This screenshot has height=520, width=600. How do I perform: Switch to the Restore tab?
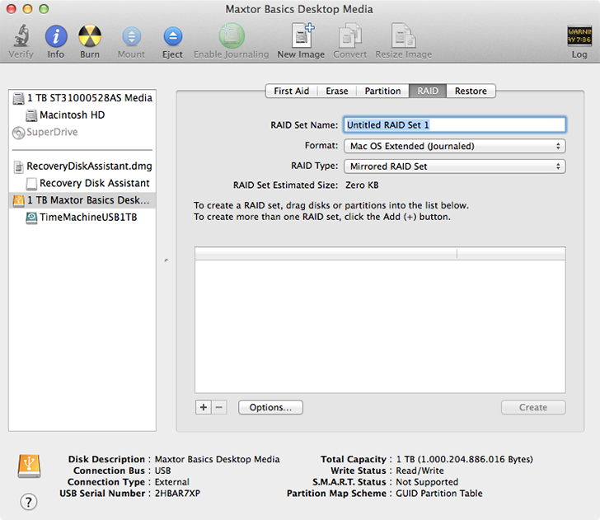(471, 91)
